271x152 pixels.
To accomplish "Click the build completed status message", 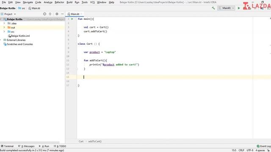I will pyautogui.click(x=32, y=150).
